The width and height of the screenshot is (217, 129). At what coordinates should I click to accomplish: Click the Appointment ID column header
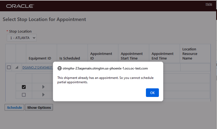click(101, 56)
